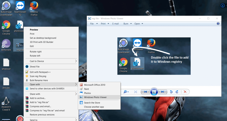Open Google Chrome desktop shortcut
This screenshot has width=227, height=121.
tap(6, 28)
